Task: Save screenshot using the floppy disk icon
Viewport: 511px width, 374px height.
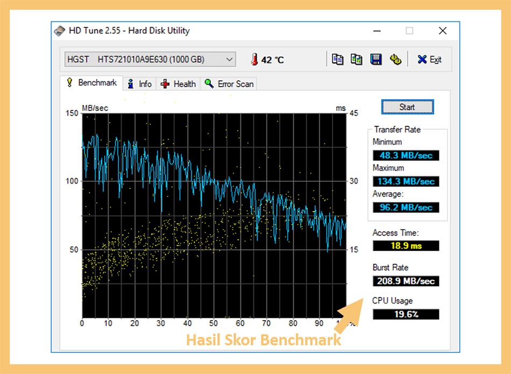Action: pos(376,59)
